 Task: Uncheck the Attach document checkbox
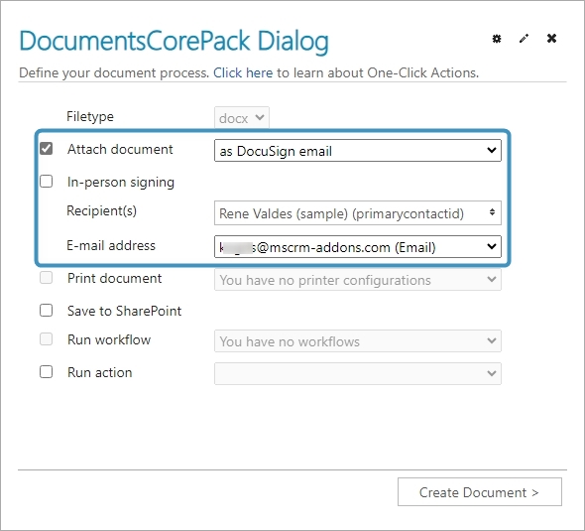pos(47,148)
